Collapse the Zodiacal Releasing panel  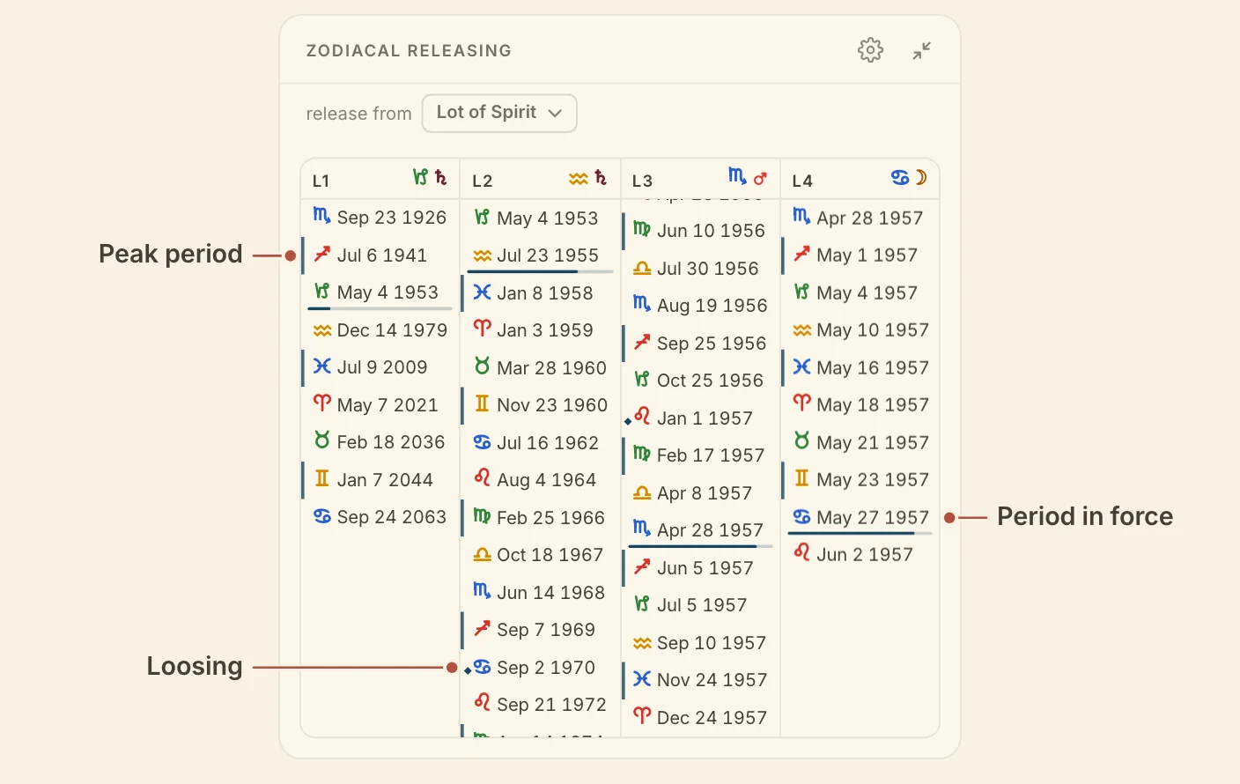pyautogui.click(x=921, y=51)
